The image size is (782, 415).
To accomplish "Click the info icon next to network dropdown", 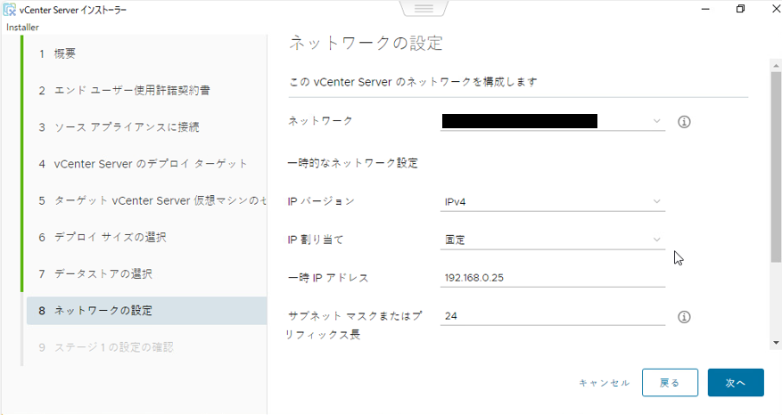I will click(x=685, y=121).
